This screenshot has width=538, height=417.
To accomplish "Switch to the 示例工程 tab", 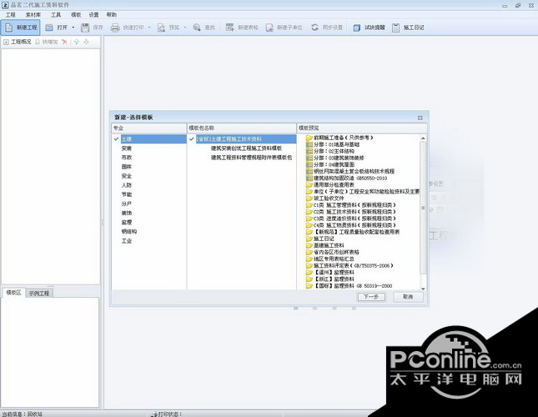I will (x=38, y=294).
